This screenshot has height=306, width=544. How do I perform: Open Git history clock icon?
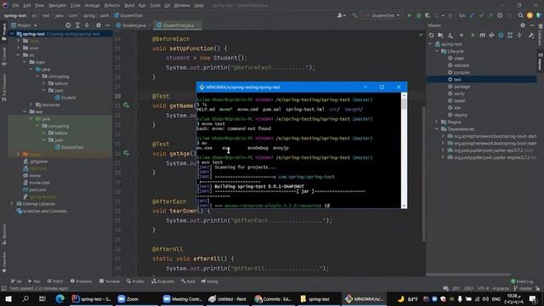click(x=500, y=15)
